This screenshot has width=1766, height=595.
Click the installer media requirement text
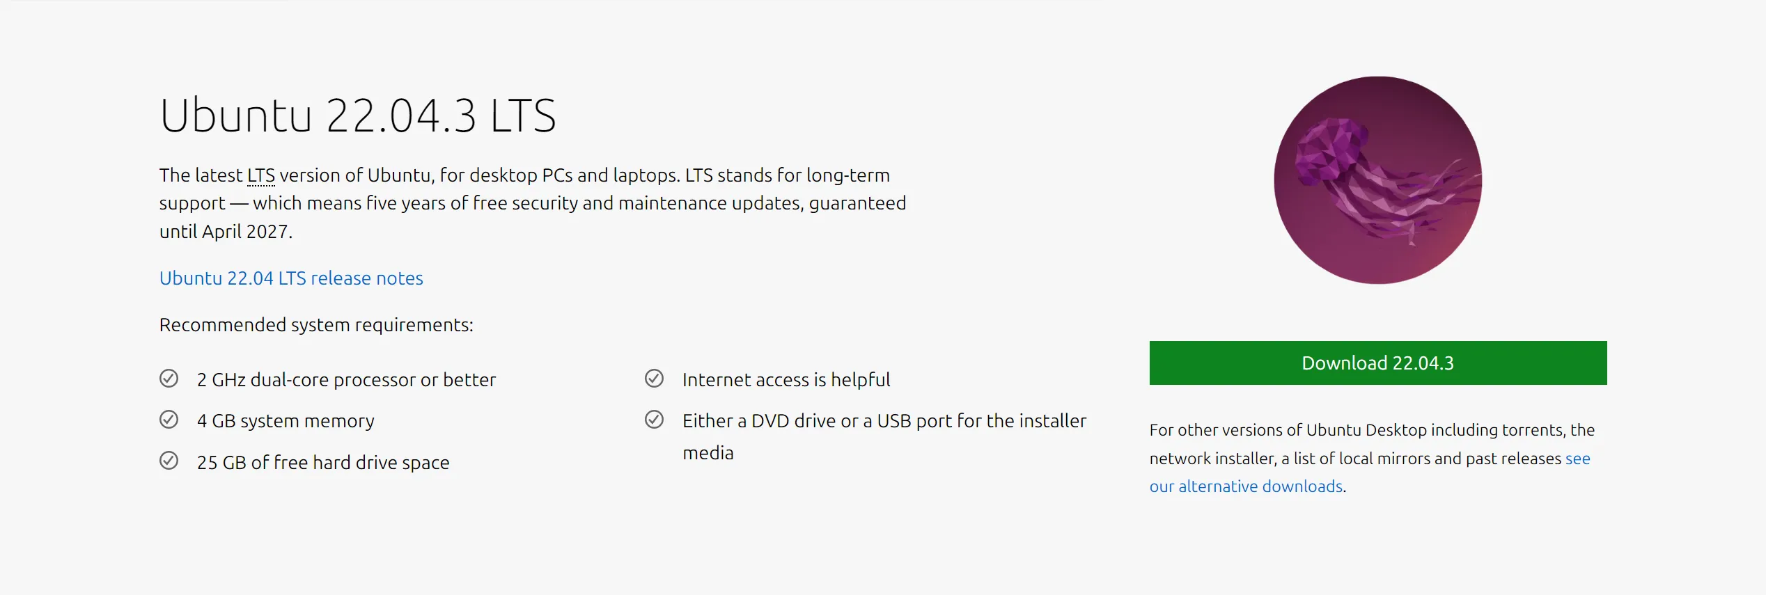[x=884, y=436]
